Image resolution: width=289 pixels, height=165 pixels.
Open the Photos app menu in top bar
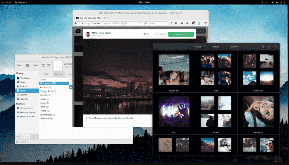click(x=21, y=2)
